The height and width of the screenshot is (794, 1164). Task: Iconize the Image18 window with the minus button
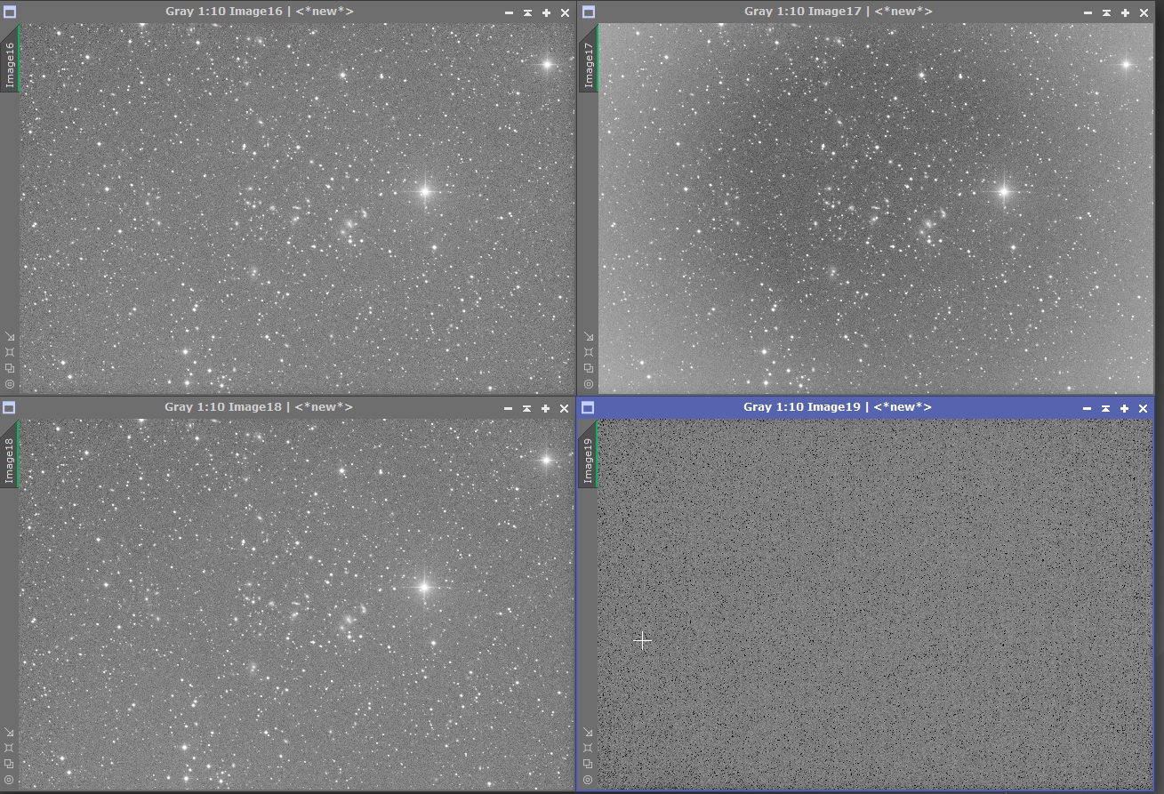click(509, 408)
